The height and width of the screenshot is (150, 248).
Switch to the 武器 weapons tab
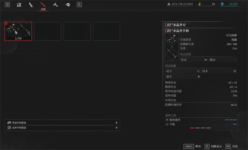43,6
